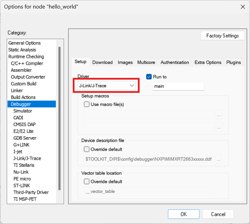Open the Driver dropdown showing J-Link/J-Trace
The image size is (250, 224).
[107, 86]
